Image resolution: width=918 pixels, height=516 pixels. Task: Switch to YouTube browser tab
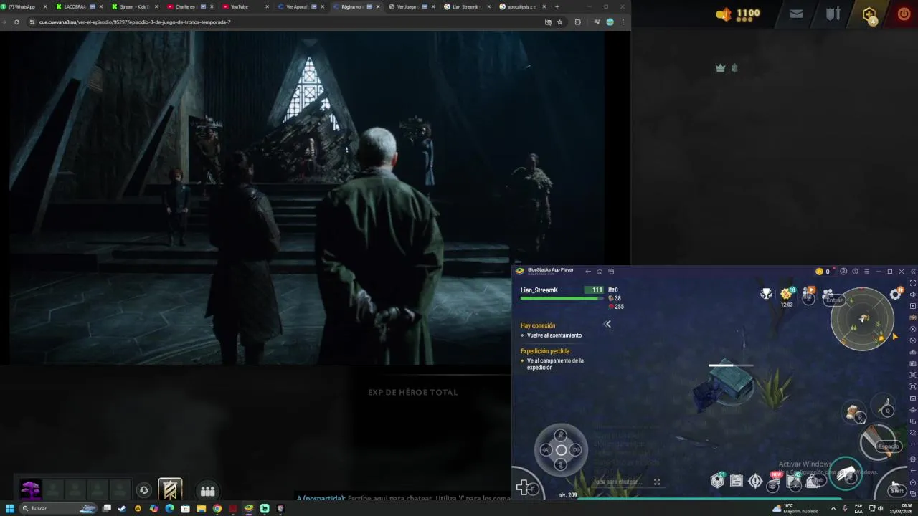click(242, 6)
